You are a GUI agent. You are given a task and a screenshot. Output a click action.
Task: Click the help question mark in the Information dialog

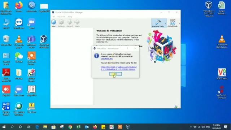127,48
